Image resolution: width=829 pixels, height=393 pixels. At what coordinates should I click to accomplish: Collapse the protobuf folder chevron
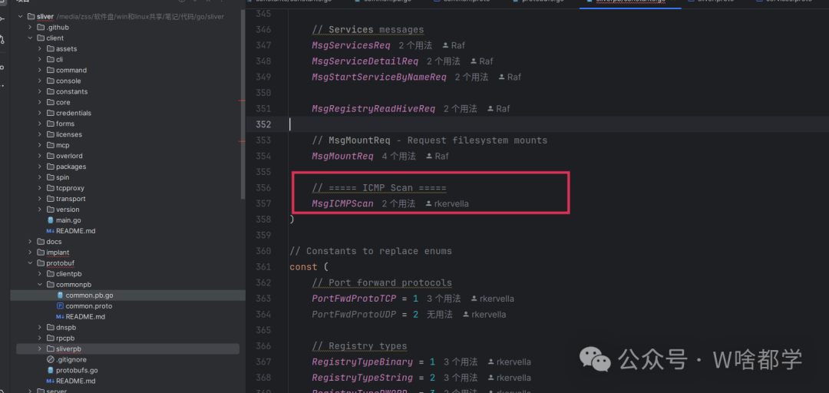[x=30, y=263]
